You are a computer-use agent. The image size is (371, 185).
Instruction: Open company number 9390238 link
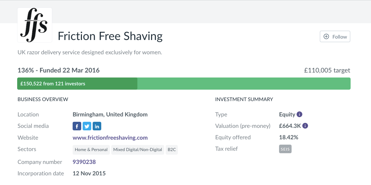point(84,162)
